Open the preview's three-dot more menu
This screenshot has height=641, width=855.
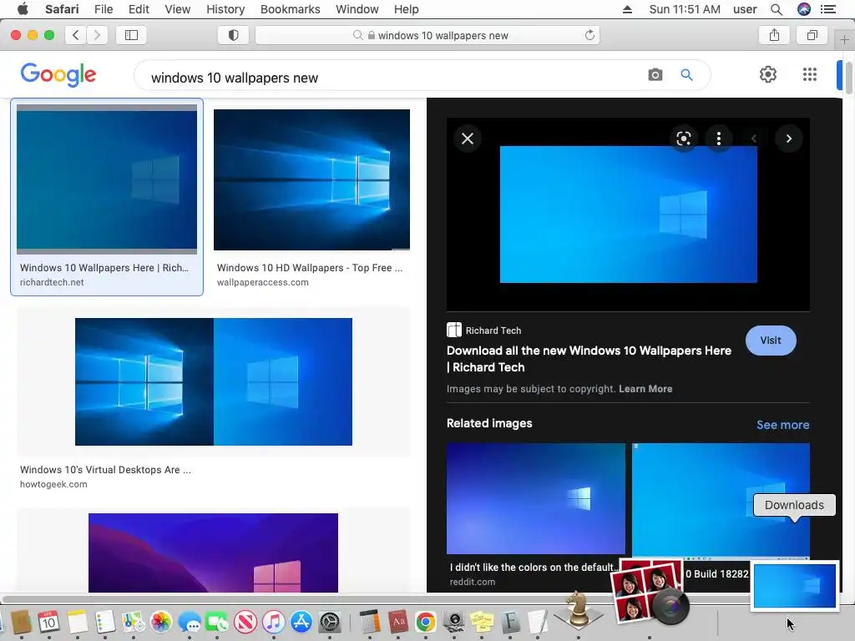click(x=719, y=139)
